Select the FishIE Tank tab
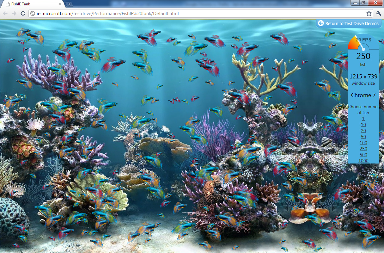 (33, 4)
